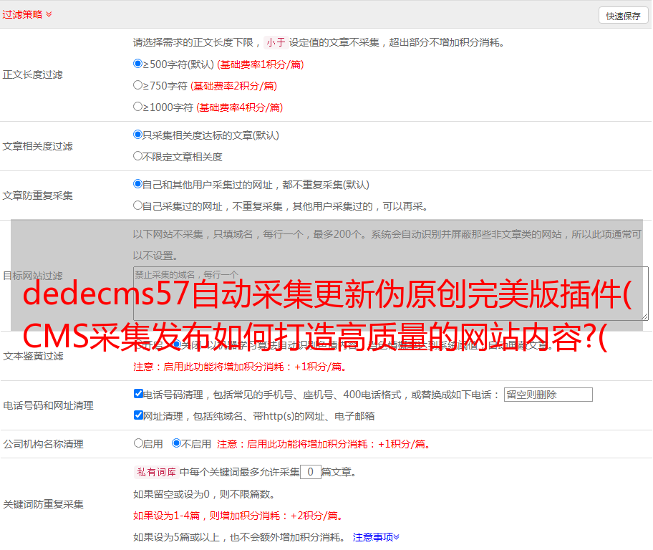
Task: Collapse the 过滤策略 section header
Action: coord(27,14)
